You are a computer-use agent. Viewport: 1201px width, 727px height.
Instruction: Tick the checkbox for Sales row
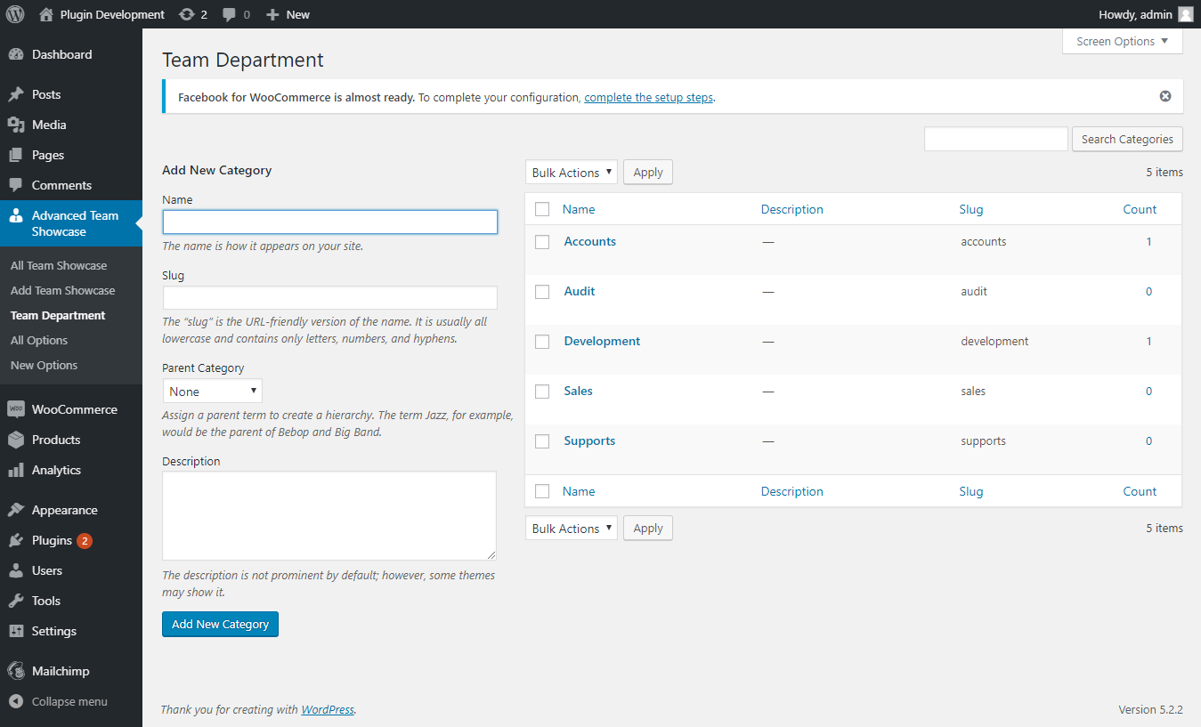542,392
